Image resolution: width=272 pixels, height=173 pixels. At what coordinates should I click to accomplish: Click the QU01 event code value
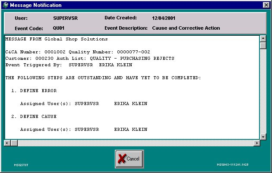coord(58,28)
